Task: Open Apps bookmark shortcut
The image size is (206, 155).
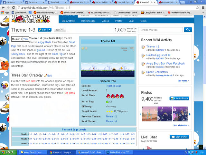Action: tap(5, 13)
